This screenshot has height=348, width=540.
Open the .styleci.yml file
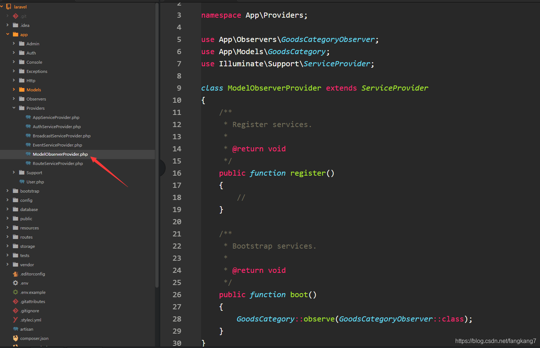tap(31, 320)
